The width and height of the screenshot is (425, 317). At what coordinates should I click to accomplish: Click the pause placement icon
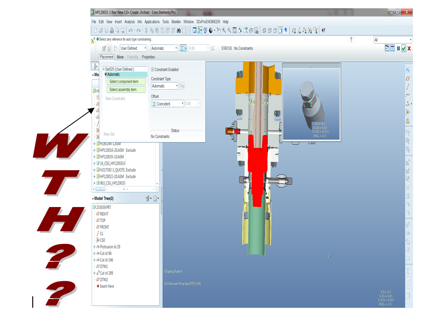[x=398, y=48]
